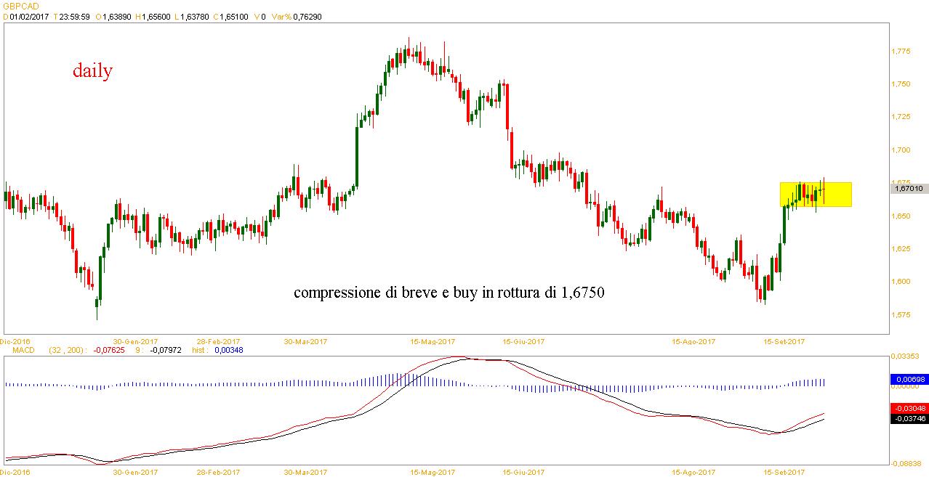Click the 15-Set-2017 date on price chart axis
Image resolution: width=929 pixels, height=485 pixels.
point(783,341)
